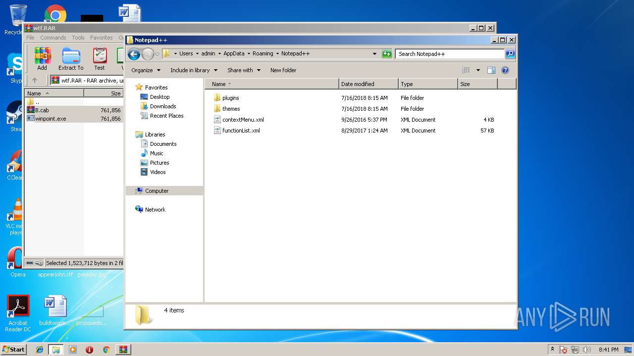Sort WinRAR list by Size column
Viewport: 634px width, 356px height.
click(x=104, y=93)
